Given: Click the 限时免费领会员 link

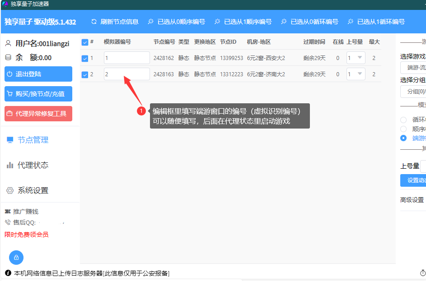Looking at the screenshot, I should (26, 235).
